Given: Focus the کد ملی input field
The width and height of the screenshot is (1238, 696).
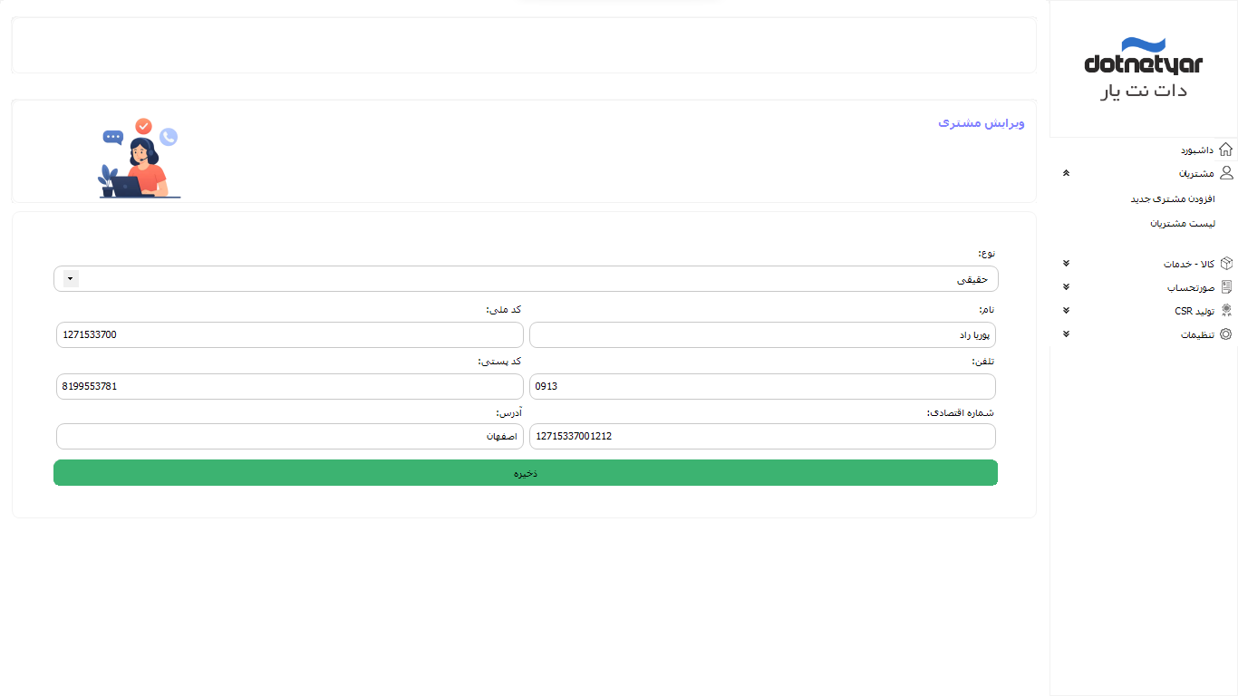Looking at the screenshot, I should pyautogui.click(x=290, y=335).
